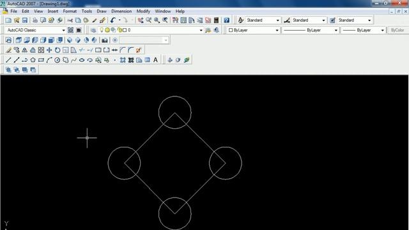Toggle layer 0 lock icon

point(120,30)
